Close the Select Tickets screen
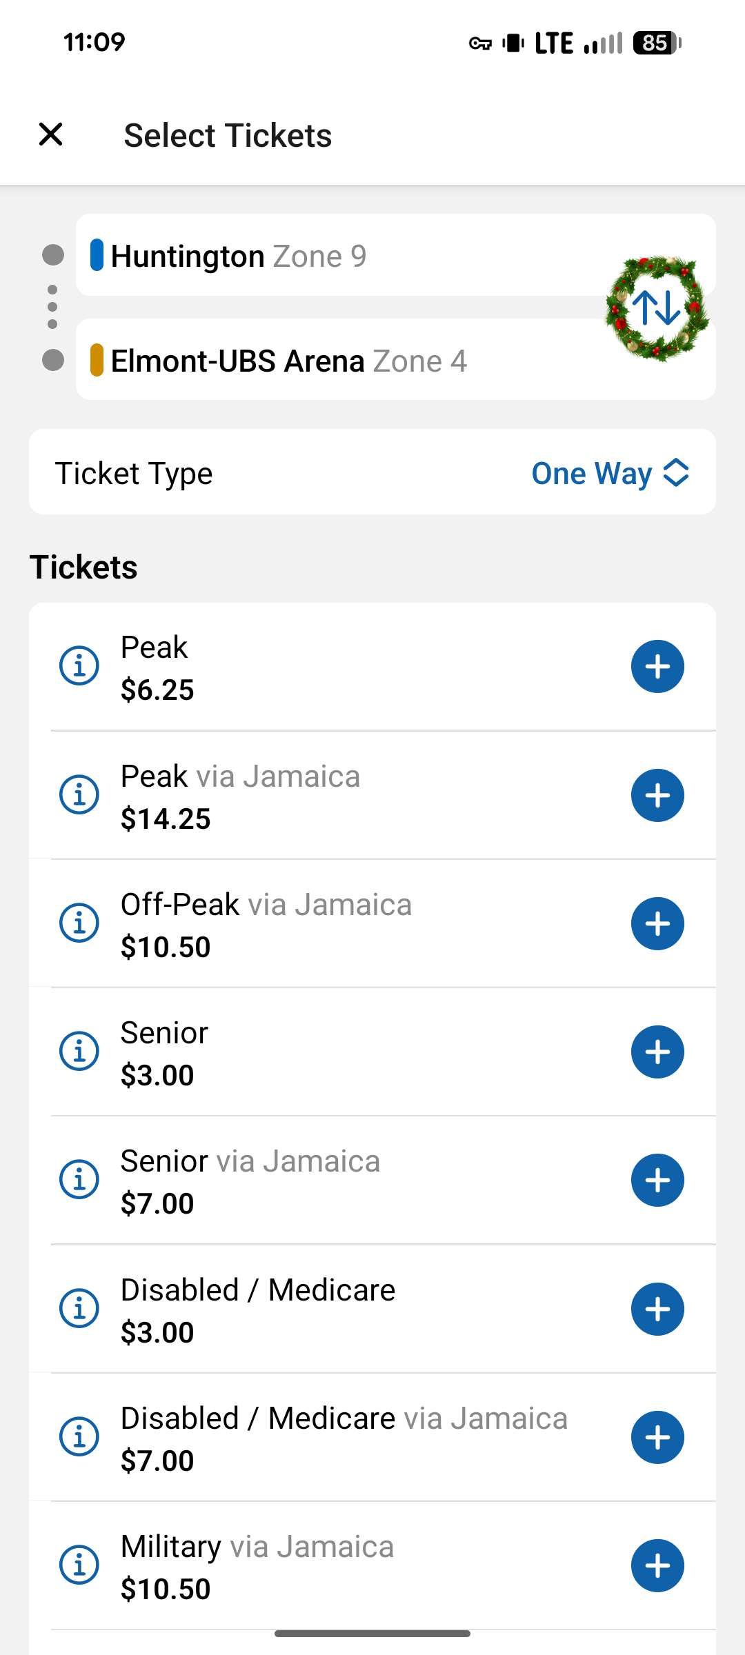745x1655 pixels. (51, 134)
